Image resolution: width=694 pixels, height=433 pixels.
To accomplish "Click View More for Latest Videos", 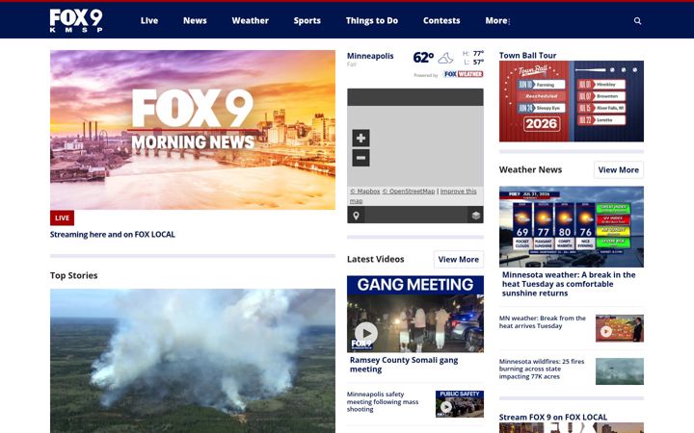I will 459,260.
